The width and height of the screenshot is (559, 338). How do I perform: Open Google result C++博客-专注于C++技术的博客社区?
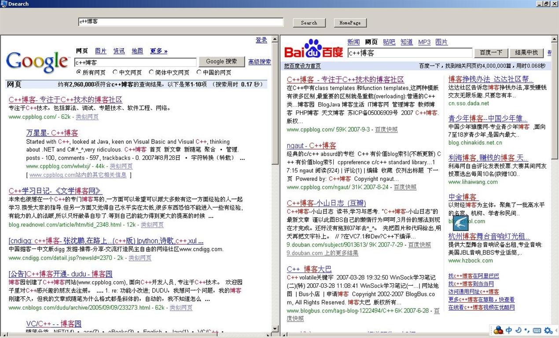coord(66,99)
